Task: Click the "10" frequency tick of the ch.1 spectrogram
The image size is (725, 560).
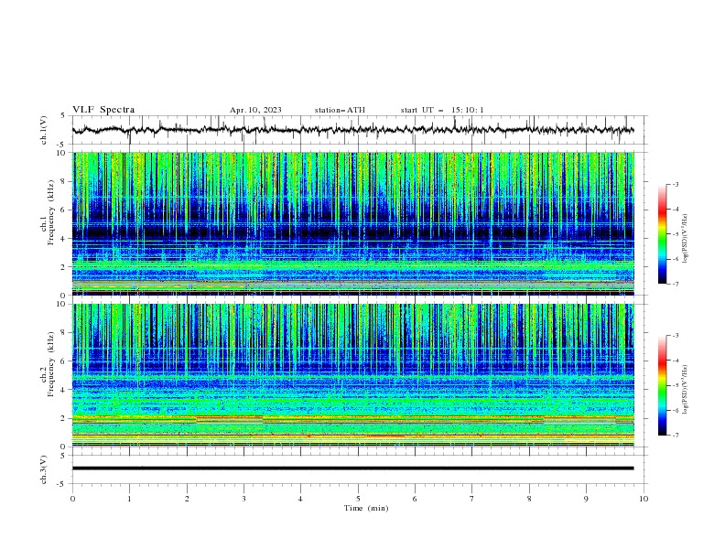Action: click(x=61, y=153)
